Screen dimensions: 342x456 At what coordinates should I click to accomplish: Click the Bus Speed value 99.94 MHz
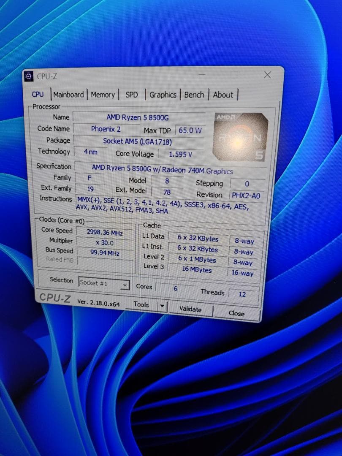click(105, 253)
